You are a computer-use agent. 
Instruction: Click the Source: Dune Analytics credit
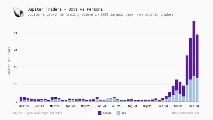click(x=38, y=113)
